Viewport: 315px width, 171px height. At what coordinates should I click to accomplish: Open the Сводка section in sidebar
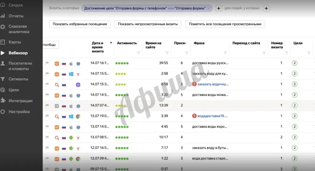(x=15, y=5)
